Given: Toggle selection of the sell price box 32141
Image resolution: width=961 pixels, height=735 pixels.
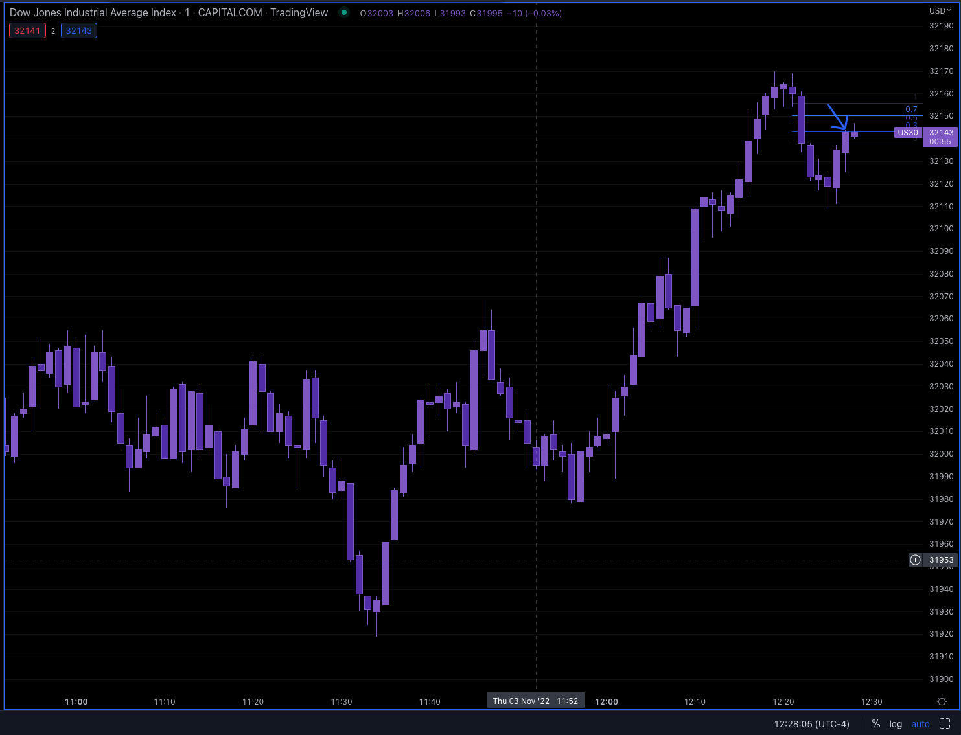Looking at the screenshot, I should coord(27,30).
